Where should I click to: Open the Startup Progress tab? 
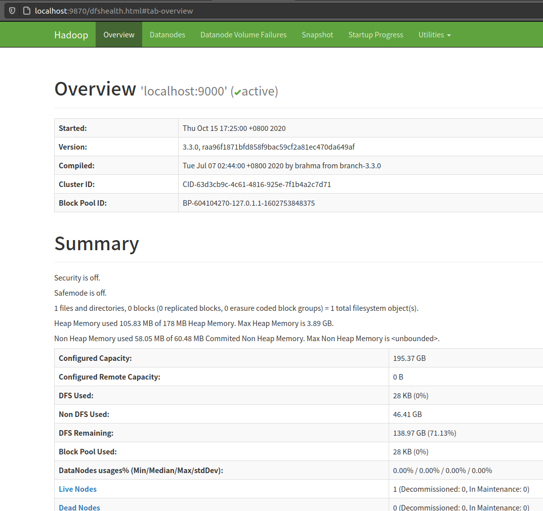pyautogui.click(x=375, y=34)
